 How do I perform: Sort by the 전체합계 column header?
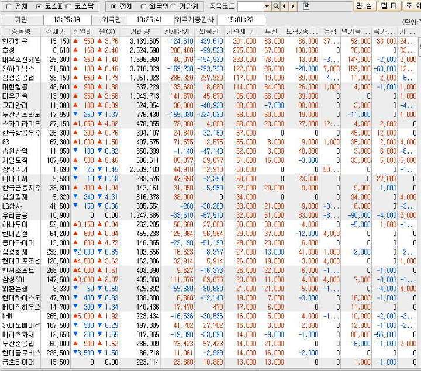tap(177, 32)
